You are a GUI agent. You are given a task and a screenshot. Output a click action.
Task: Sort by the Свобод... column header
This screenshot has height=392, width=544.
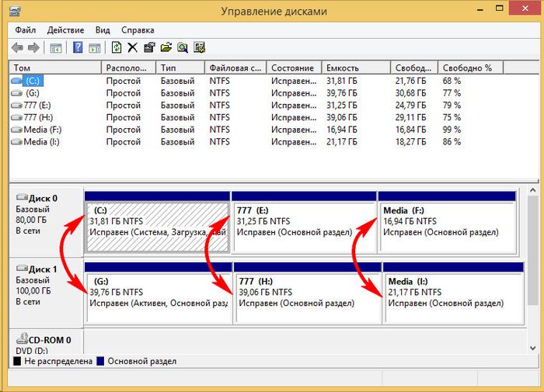coord(414,68)
